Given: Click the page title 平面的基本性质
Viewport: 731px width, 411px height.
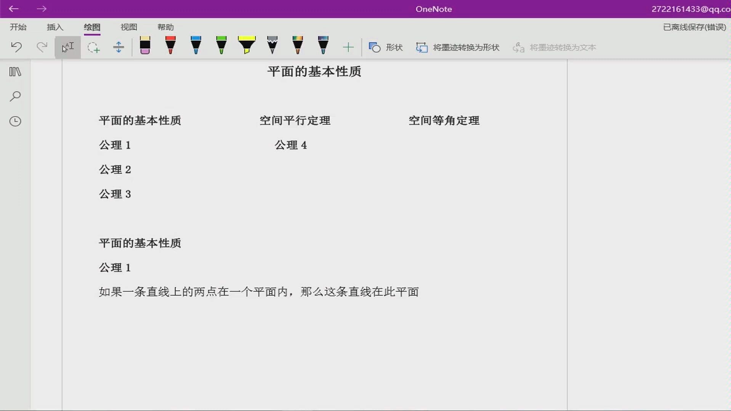Looking at the screenshot, I should click(314, 71).
